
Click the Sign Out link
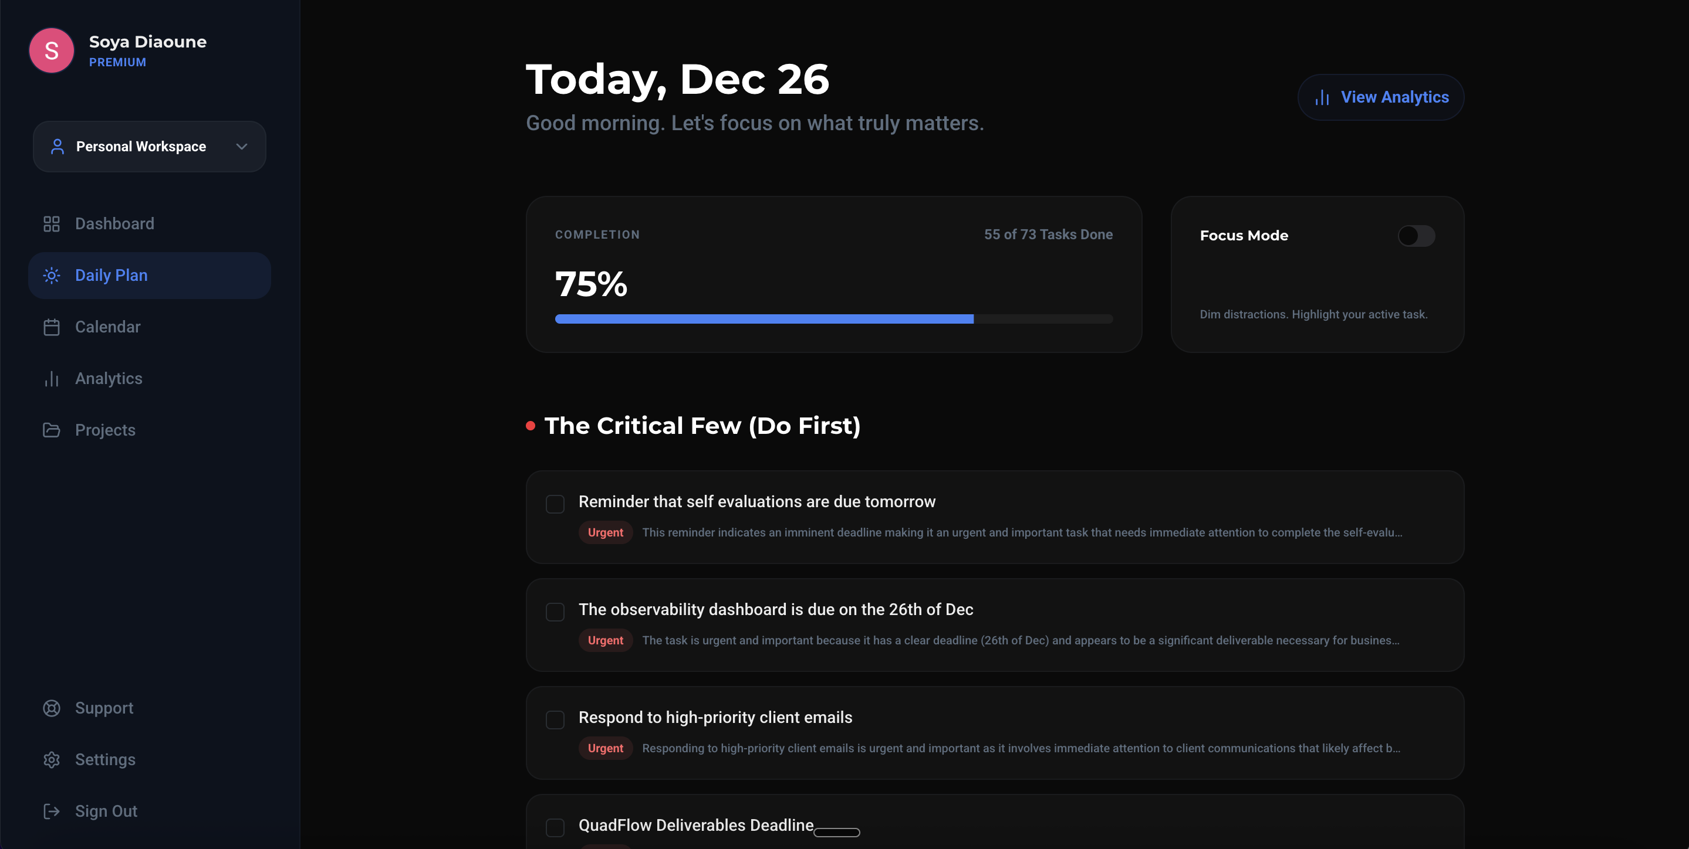(x=106, y=811)
